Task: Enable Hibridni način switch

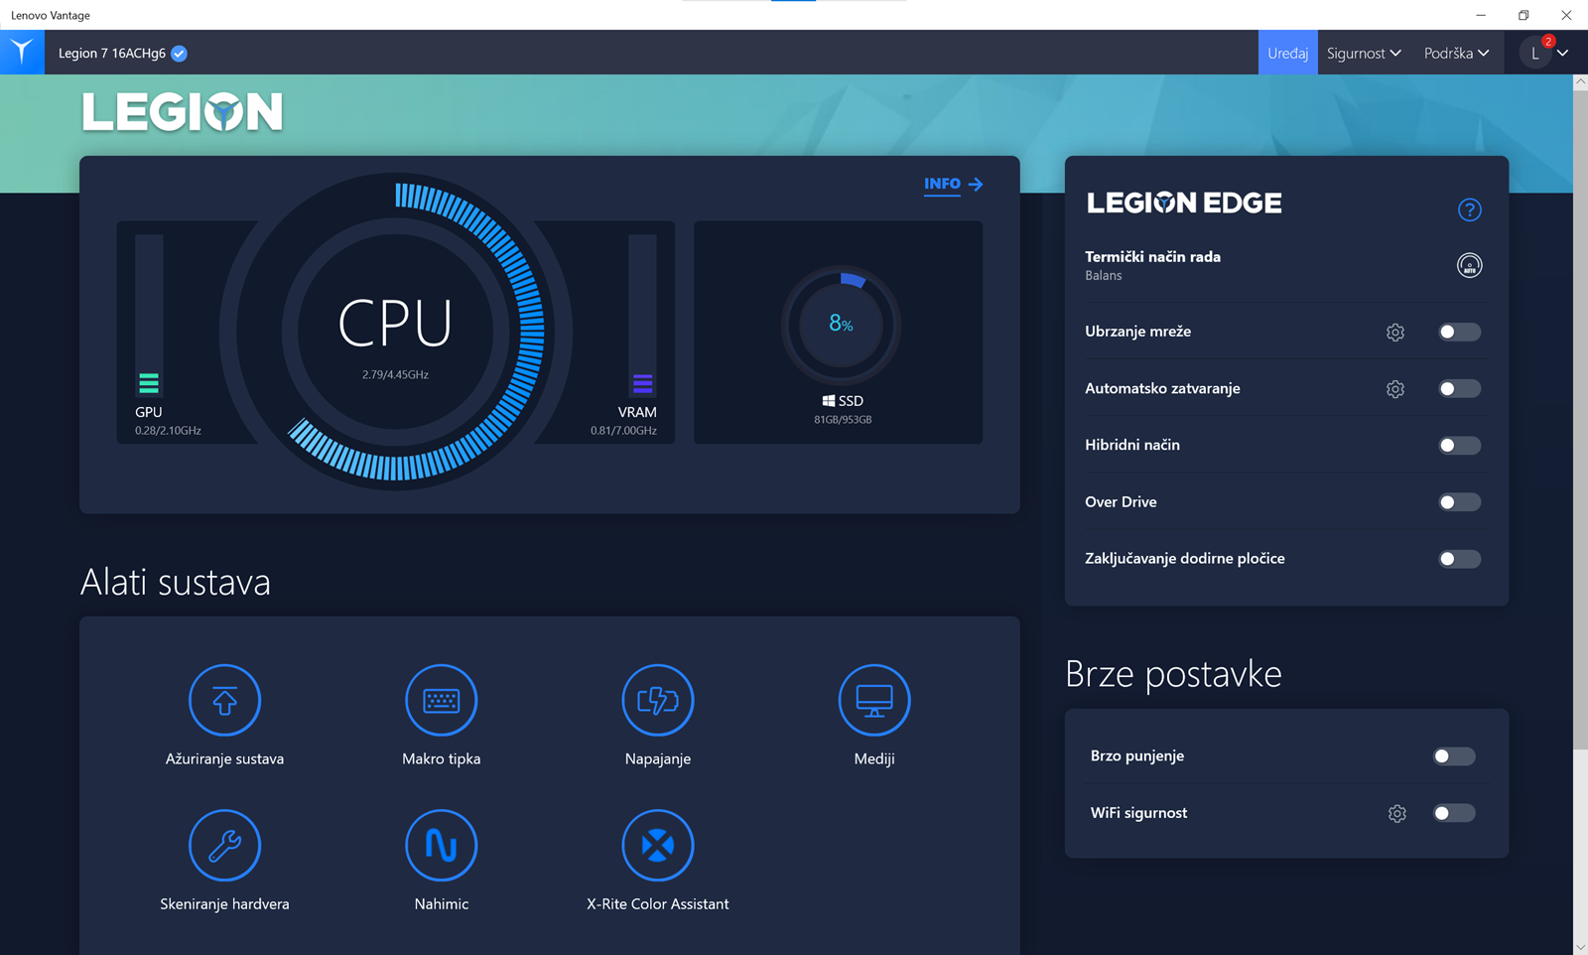Action: tap(1459, 445)
